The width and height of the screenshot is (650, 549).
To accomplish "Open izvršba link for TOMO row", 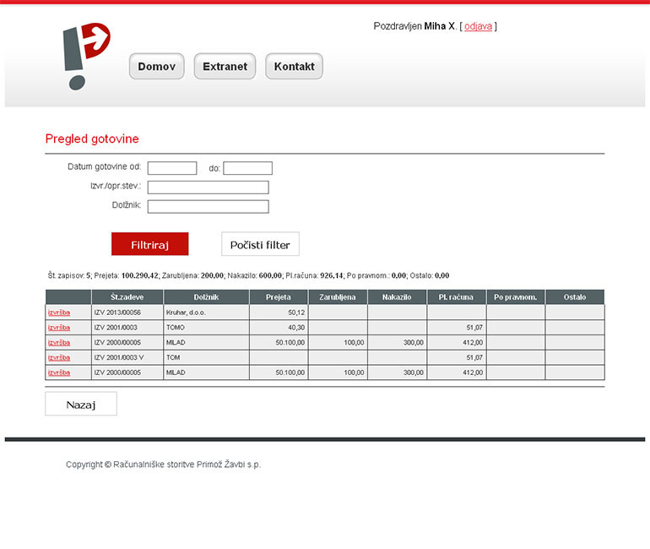I will tap(59, 328).
